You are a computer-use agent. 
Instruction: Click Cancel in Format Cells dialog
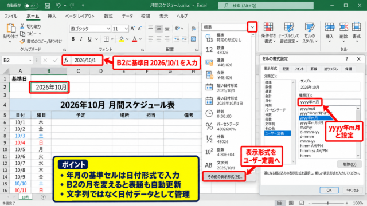click(x=353, y=190)
